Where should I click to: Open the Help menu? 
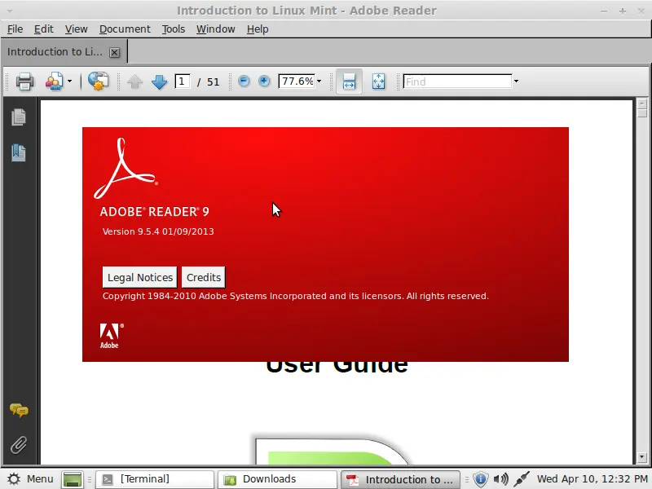[x=258, y=29]
